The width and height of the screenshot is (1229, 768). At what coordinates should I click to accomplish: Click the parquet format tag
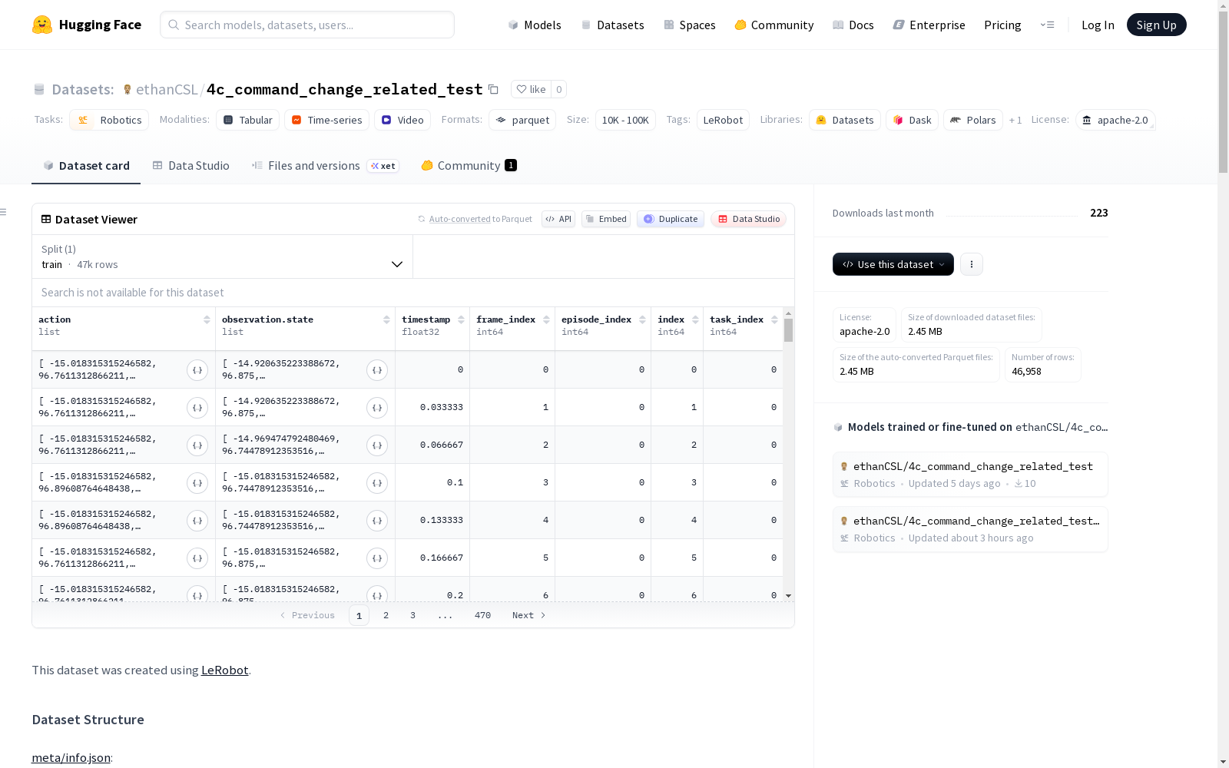(x=522, y=121)
